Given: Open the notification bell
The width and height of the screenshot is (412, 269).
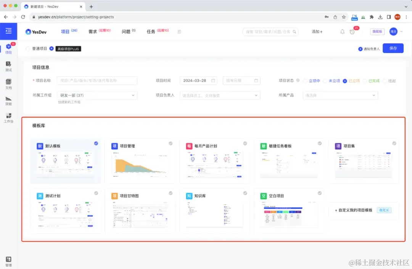Looking at the screenshot, I should (342, 32).
